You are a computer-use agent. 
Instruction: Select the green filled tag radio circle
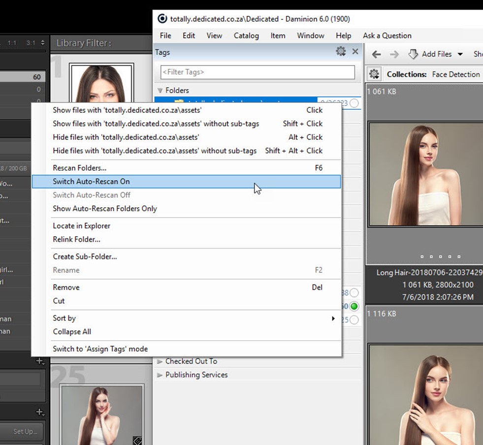click(x=354, y=306)
